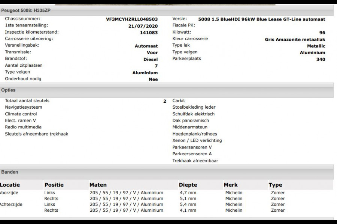The width and height of the screenshot is (337, 224).
Task: Click the Maten column header
Action: (x=98, y=185)
